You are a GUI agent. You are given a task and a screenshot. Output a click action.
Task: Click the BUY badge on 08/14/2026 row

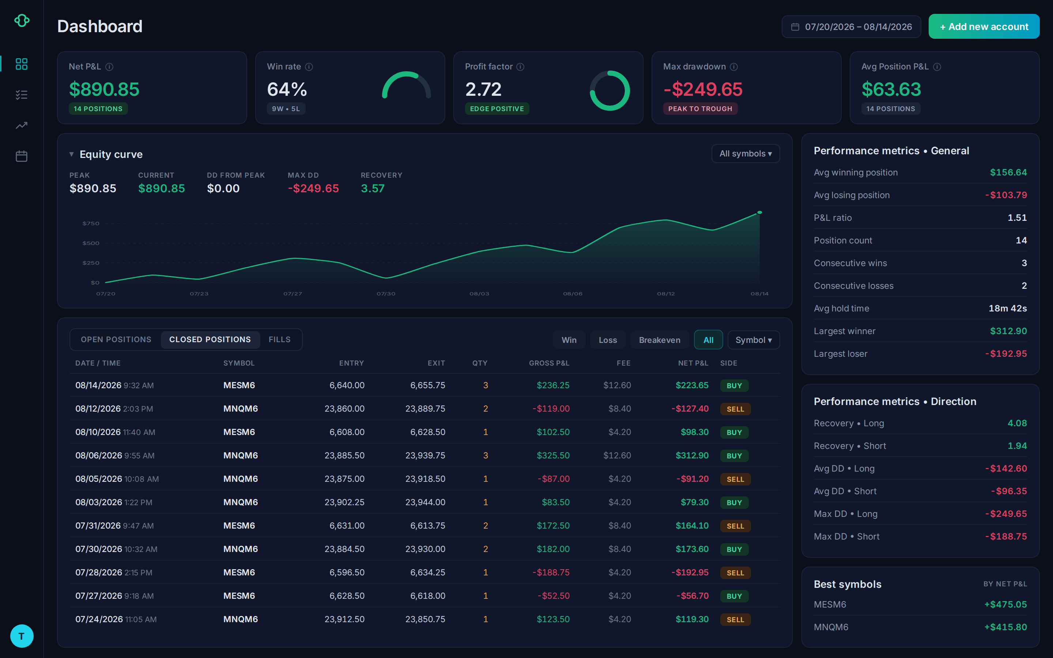point(734,386)
